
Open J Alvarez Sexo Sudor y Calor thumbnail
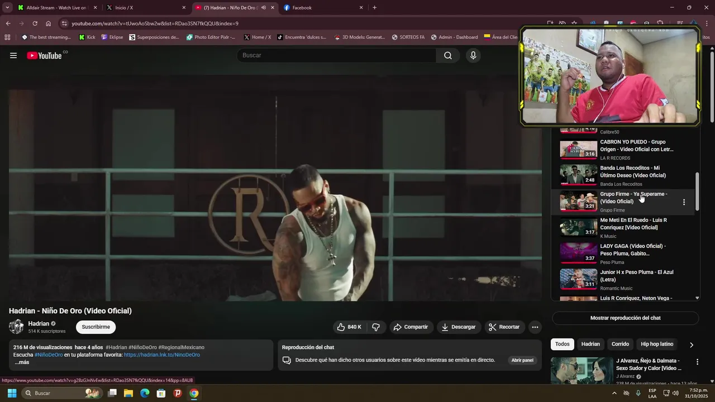point(581,370)
